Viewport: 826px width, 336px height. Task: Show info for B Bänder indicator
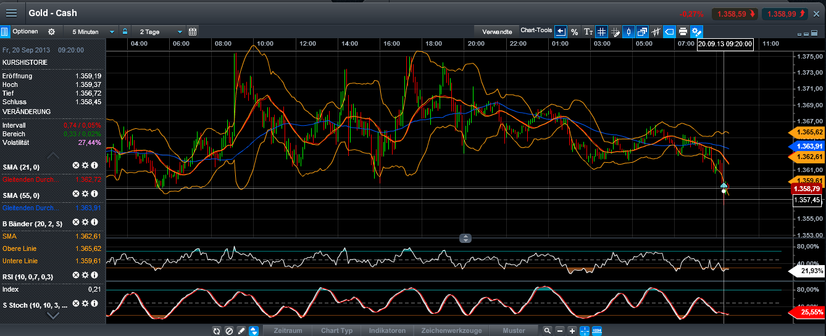[94, 223]
